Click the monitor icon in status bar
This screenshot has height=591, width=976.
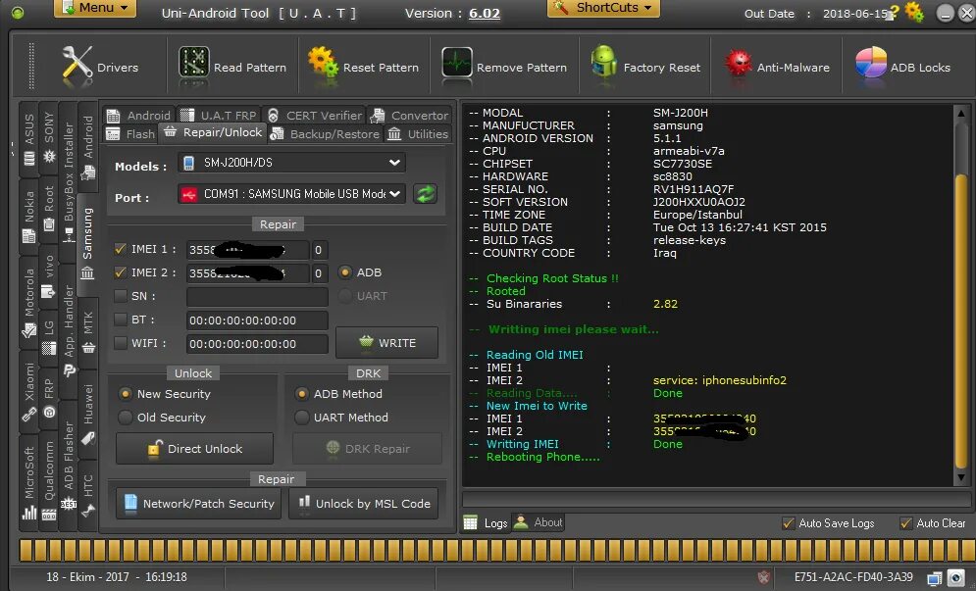[934, 578]
